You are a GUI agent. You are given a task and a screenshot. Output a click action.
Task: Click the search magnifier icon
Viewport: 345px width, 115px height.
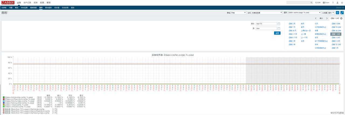pos(312,2)
